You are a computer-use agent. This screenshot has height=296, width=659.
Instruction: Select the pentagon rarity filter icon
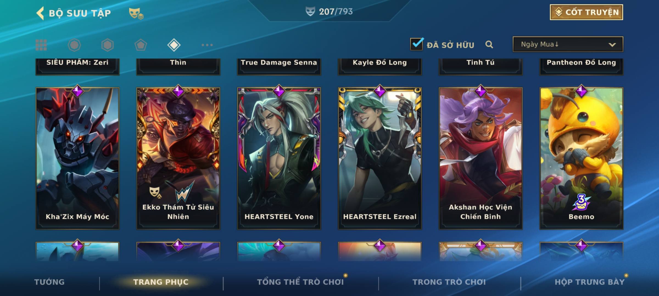[141, 45]
